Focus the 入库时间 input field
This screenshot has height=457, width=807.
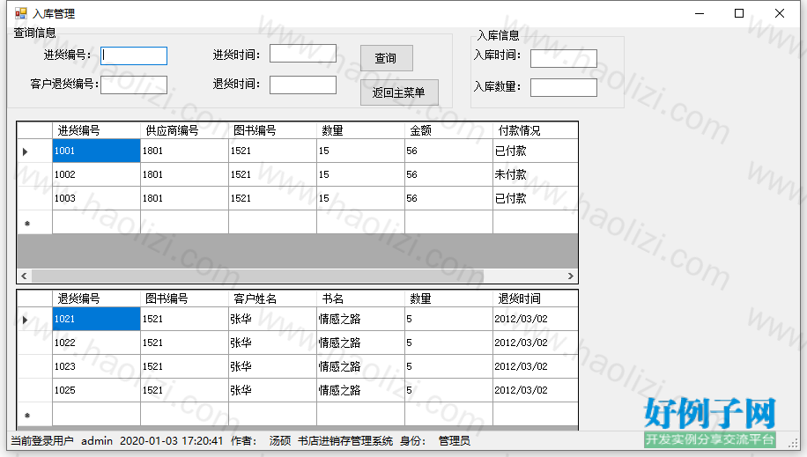564,58
